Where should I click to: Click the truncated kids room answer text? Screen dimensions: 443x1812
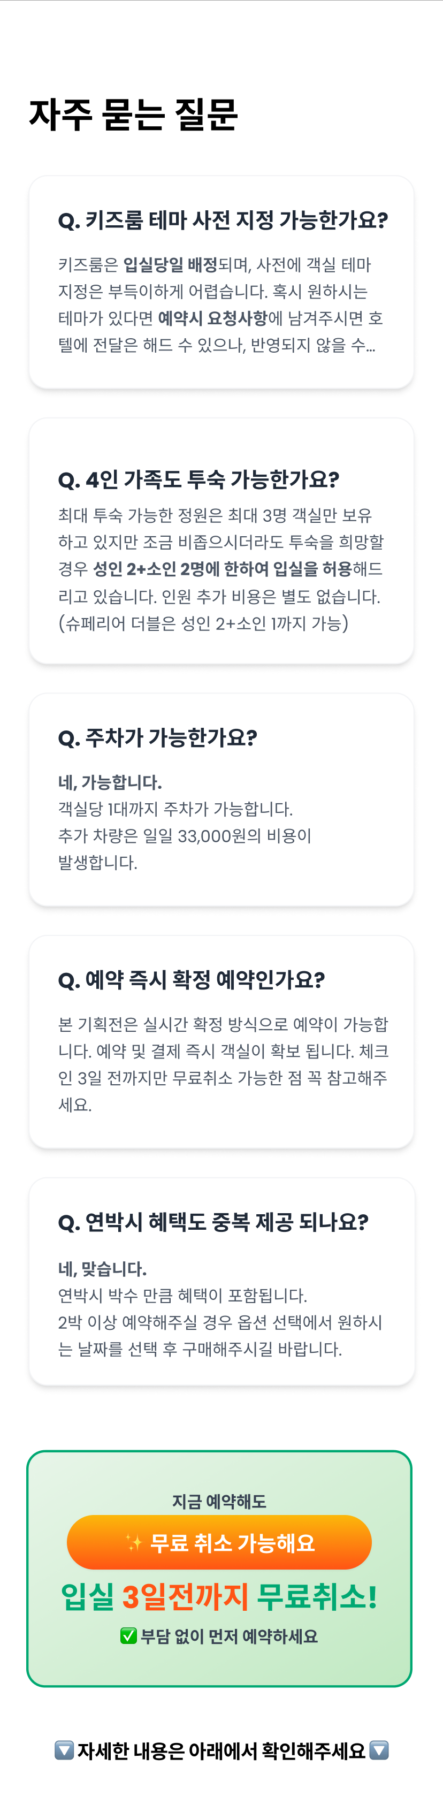coord(217,345)
